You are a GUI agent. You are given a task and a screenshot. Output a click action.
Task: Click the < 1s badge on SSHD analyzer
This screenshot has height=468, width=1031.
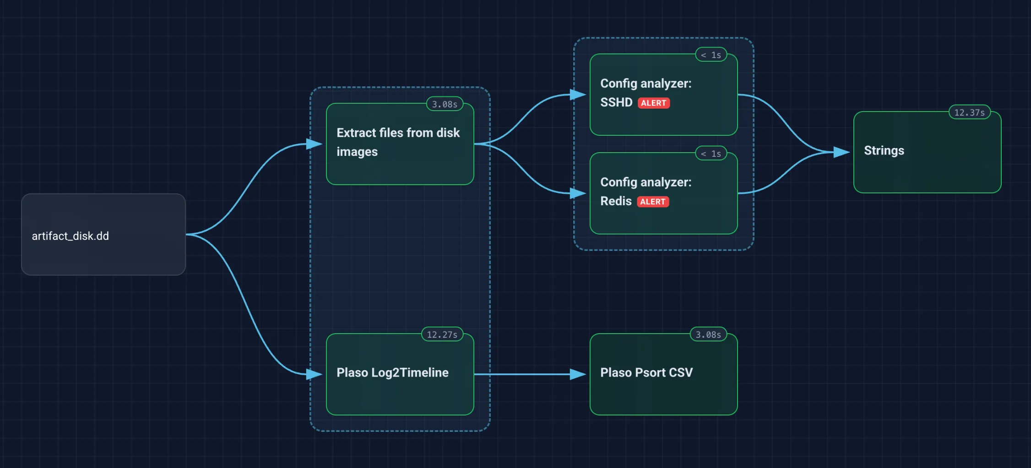(711, 55)
